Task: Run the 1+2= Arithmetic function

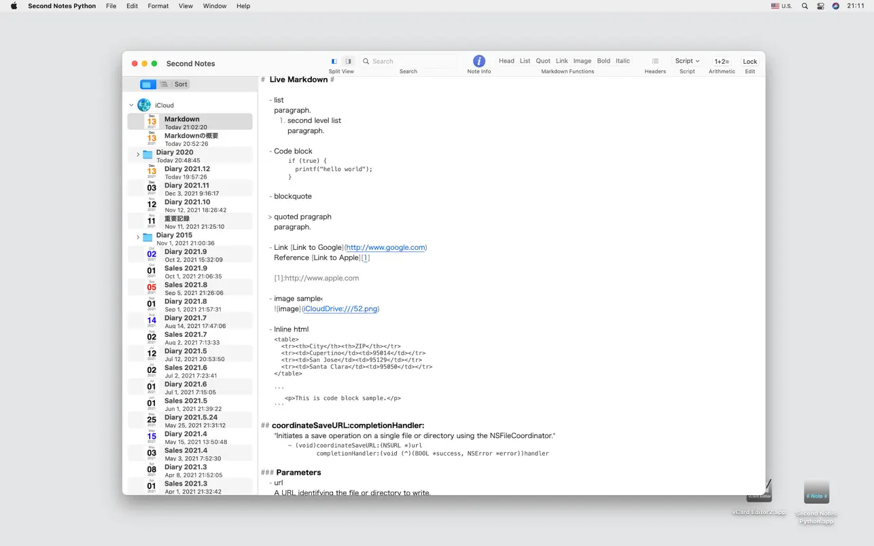Action: click(x=722, y=61)
